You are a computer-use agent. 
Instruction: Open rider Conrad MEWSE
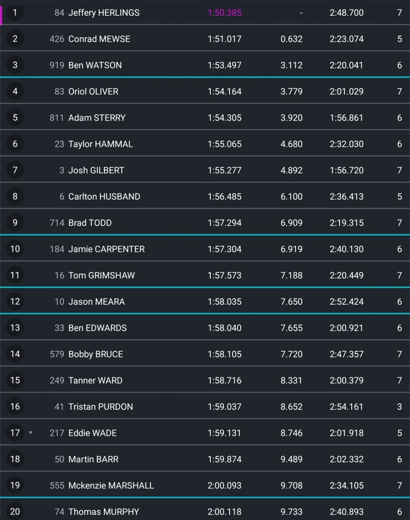pyautogui.click(x=99, y=39)
